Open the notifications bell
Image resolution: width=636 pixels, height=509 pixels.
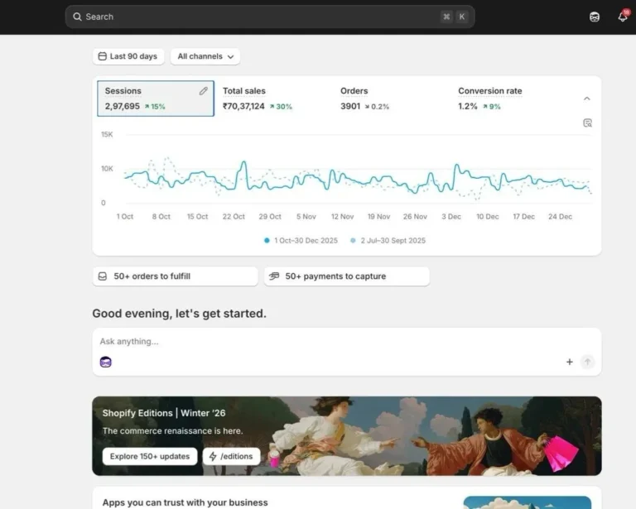(x=623, y=17)
